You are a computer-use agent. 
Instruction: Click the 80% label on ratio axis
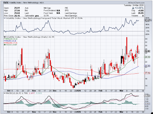click(x=147, y=18)
